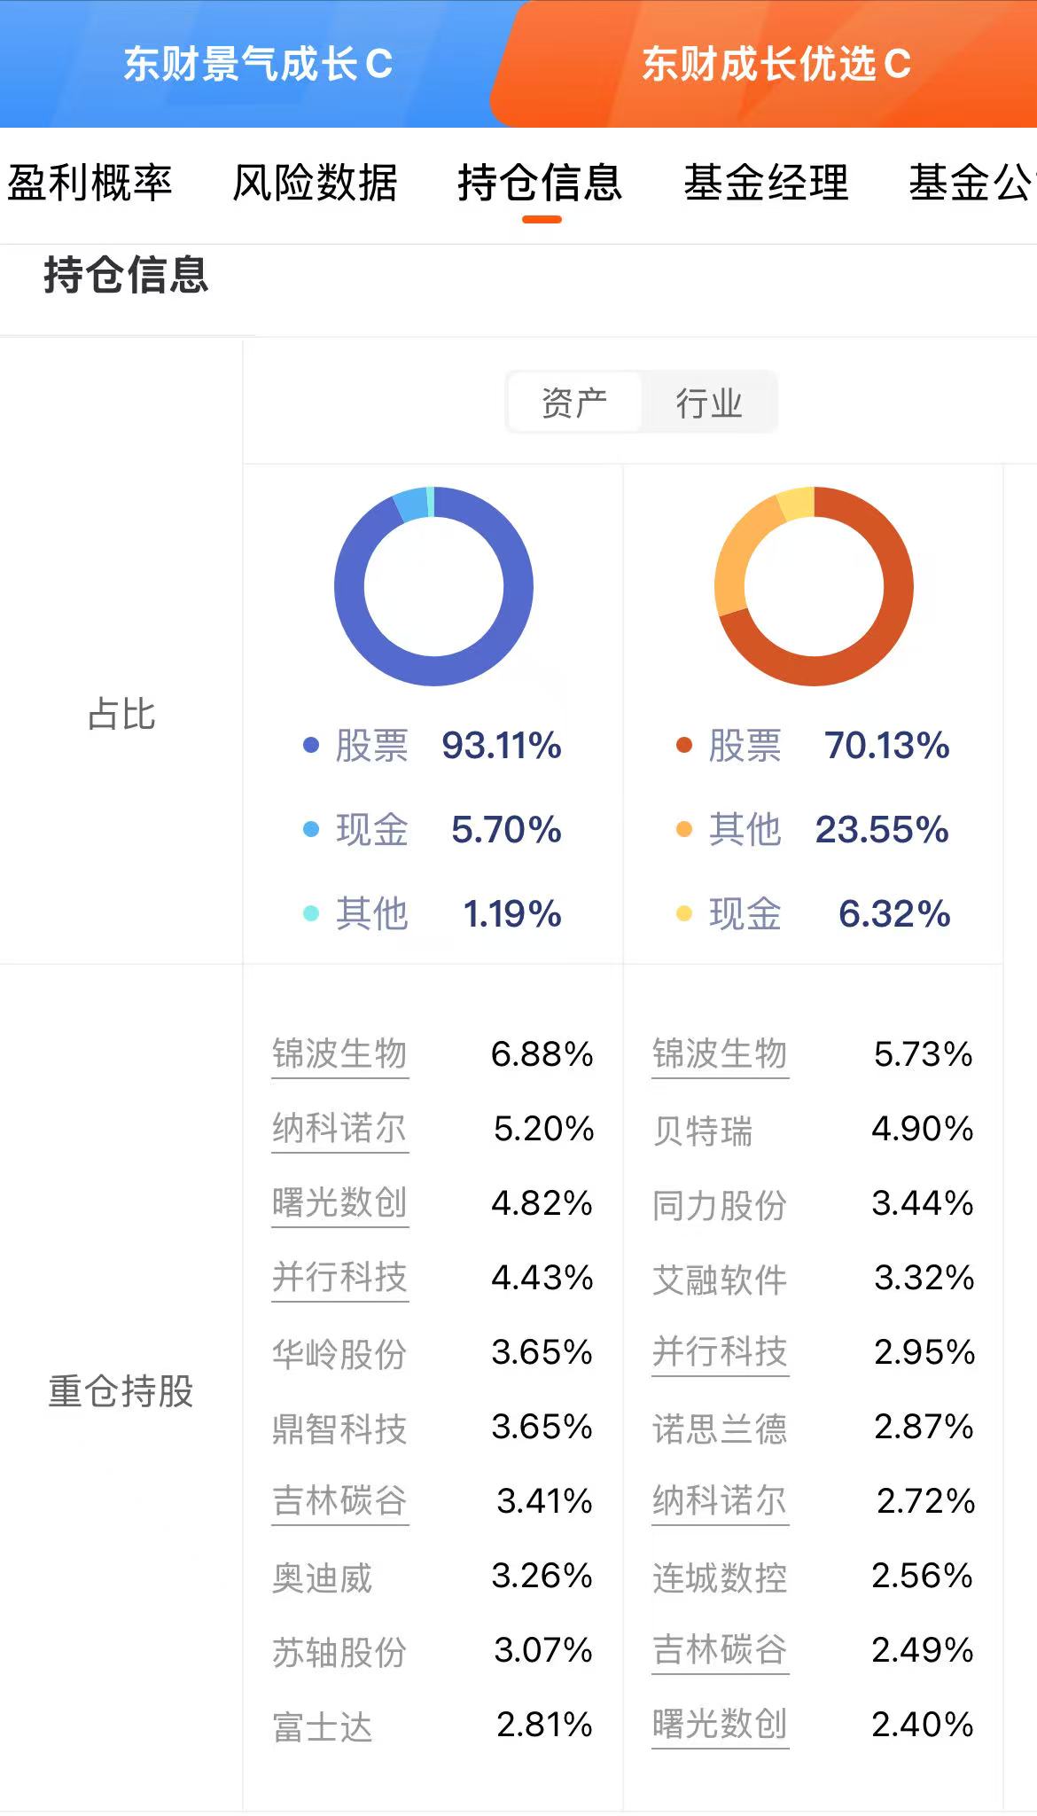Viewport: 1037px width, 1816px height.
Task: Select the 持仓信息 tab
Action: click(x=540, y=183)
